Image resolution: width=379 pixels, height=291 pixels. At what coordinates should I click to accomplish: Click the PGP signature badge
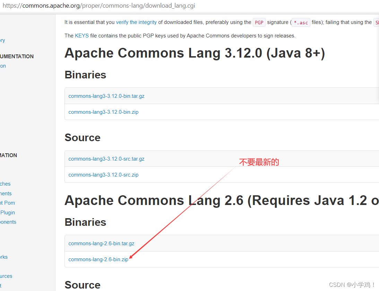pos(259,22)
